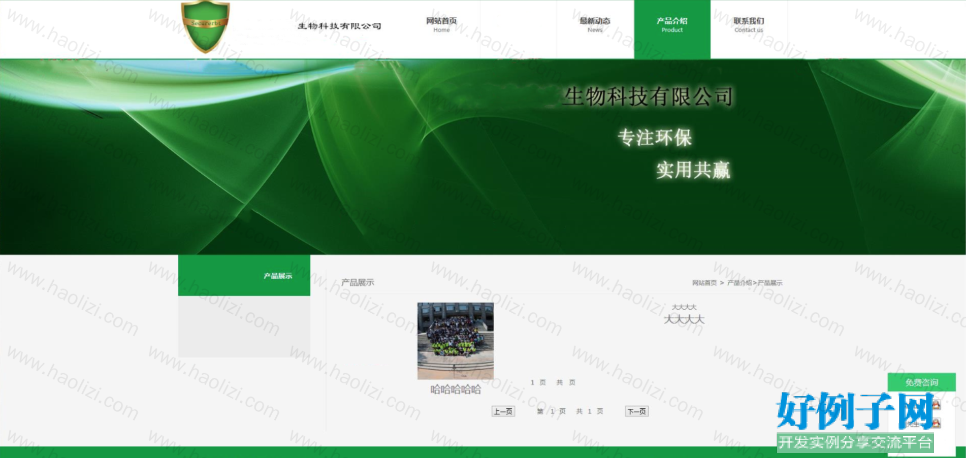Click 产品展示 in the breadcrumb trail
The width and height of the screenshot is (966, 458).
770,283
